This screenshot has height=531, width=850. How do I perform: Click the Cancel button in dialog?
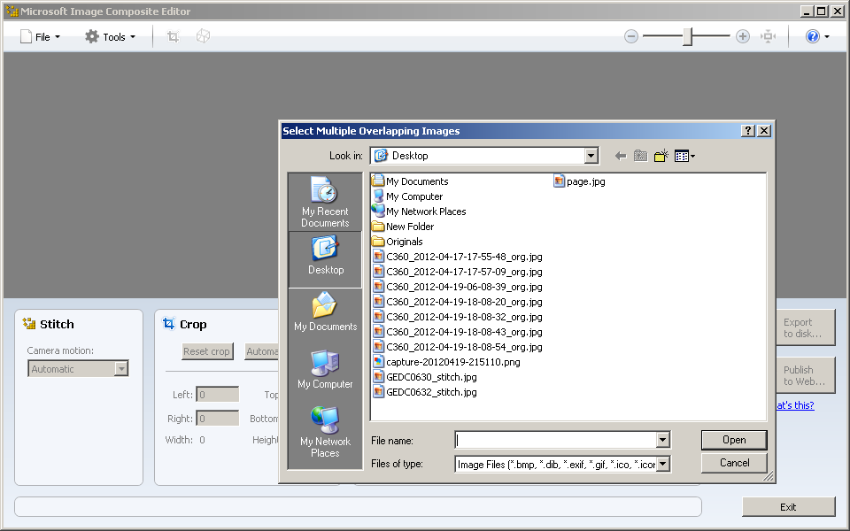point(734,463)
